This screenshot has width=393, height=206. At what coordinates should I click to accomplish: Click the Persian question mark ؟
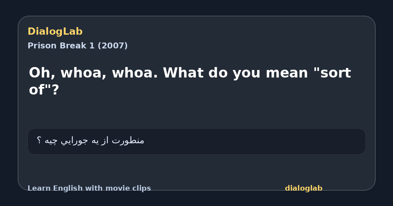tap(39, 141)
